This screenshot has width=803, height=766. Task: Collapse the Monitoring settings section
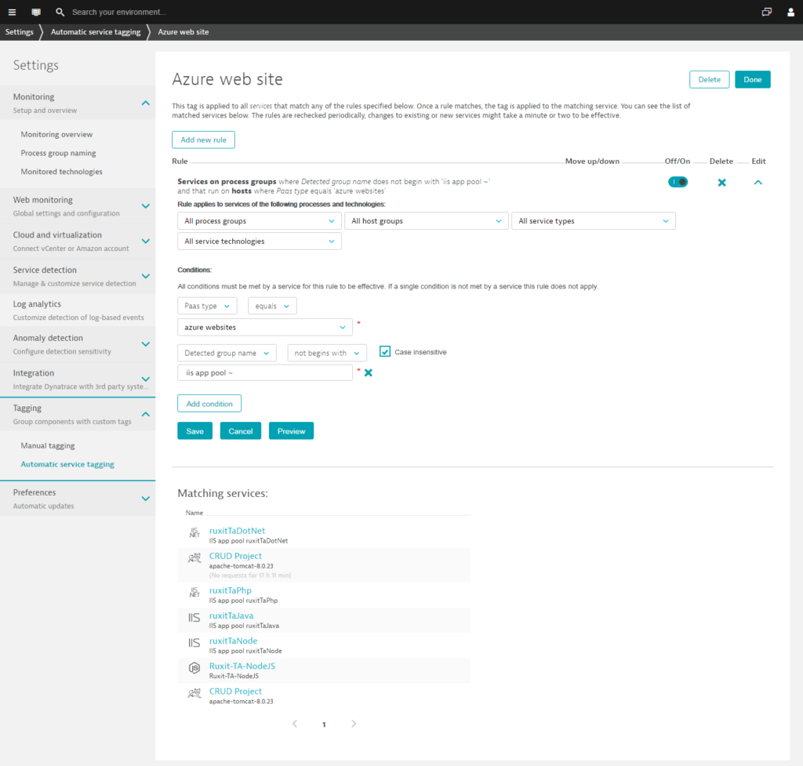click(x=145, y=103)
